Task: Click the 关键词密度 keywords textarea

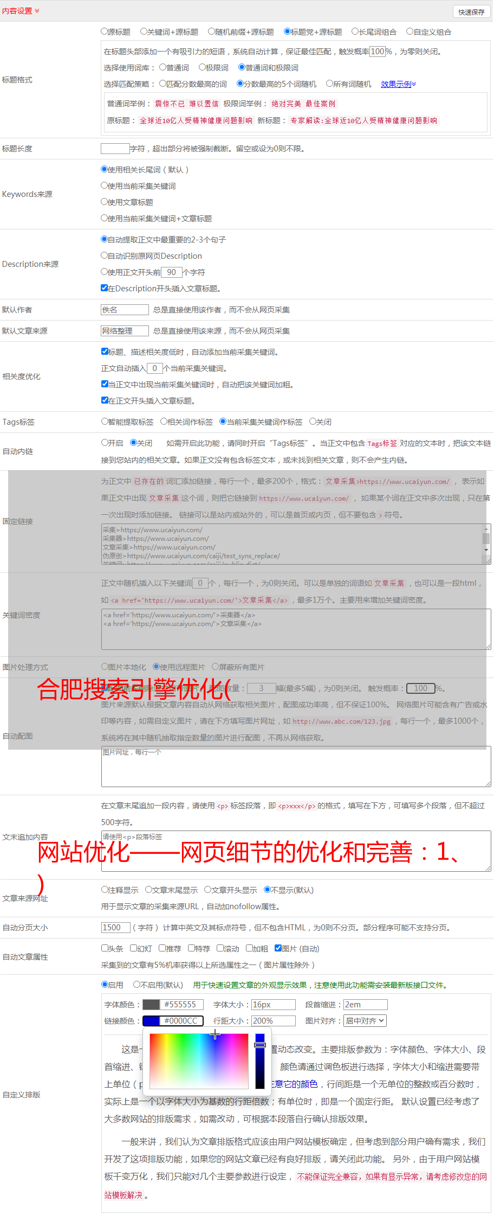Action: click(296, 629)
